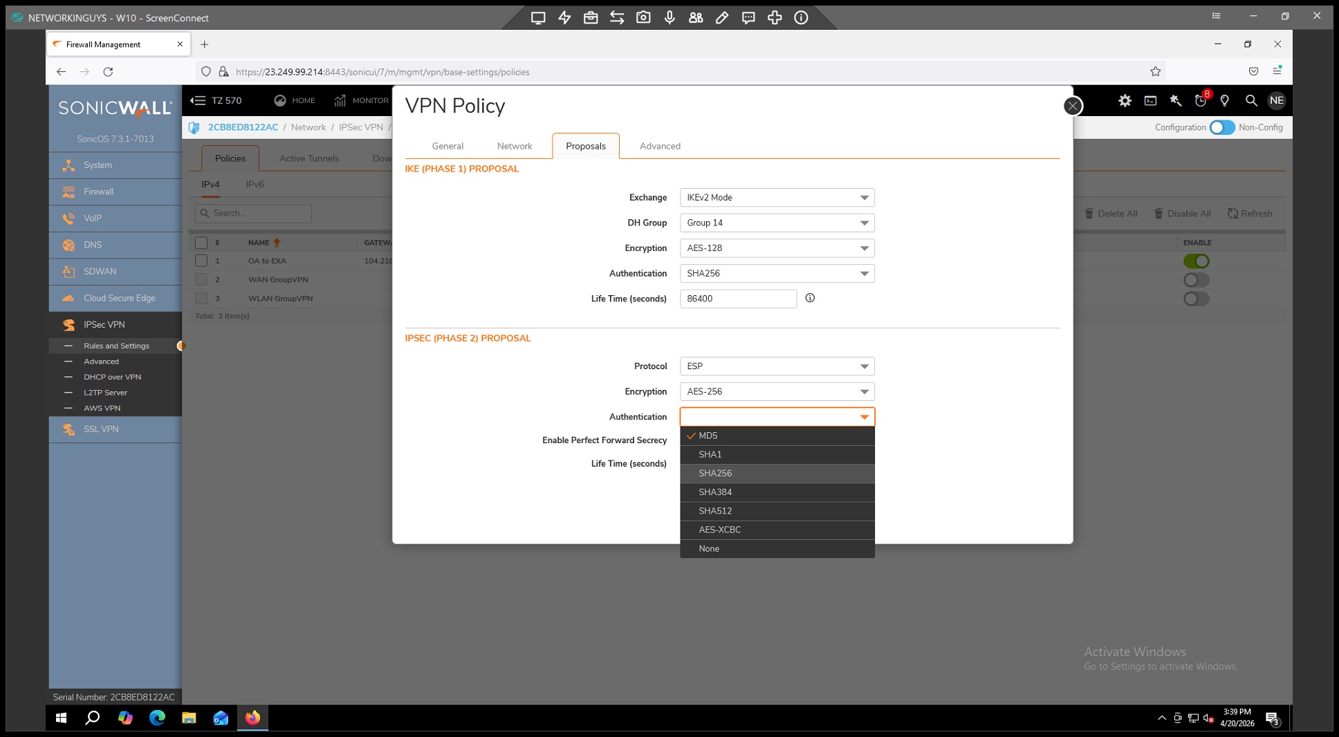Open the search magnifier icon in header
This screenshot has height=737, width=1339.
tap(1250, 101)
